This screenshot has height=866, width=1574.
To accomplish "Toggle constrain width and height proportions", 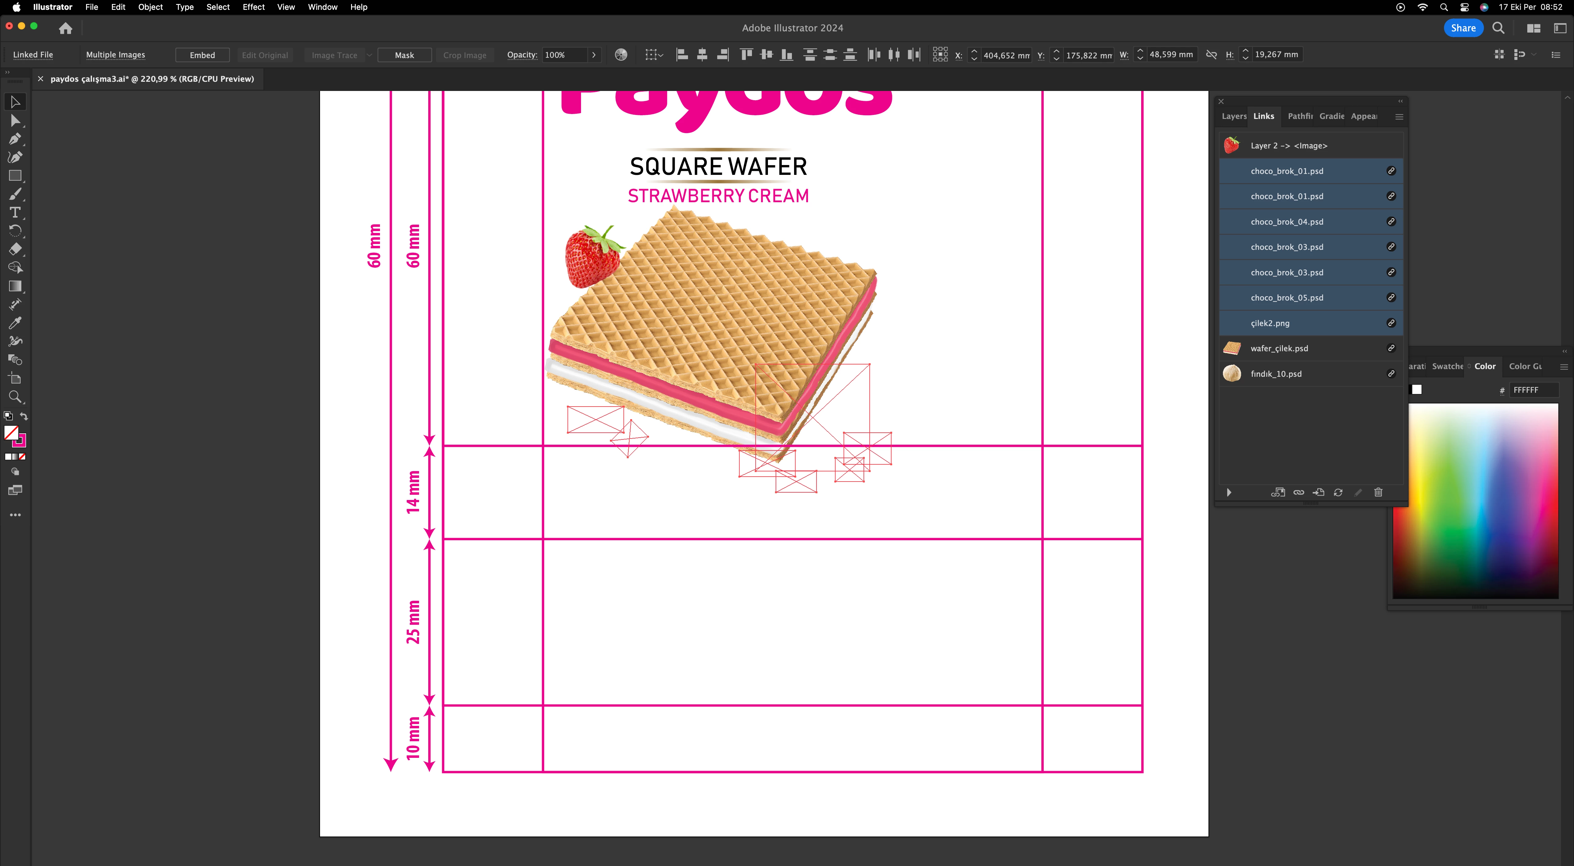I will 1211,55.
